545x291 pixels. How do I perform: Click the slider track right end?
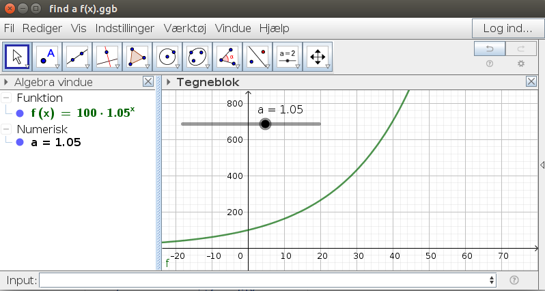319,124
